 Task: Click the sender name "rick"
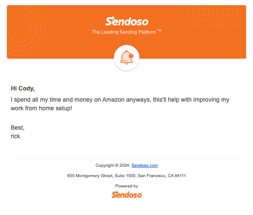16,136
